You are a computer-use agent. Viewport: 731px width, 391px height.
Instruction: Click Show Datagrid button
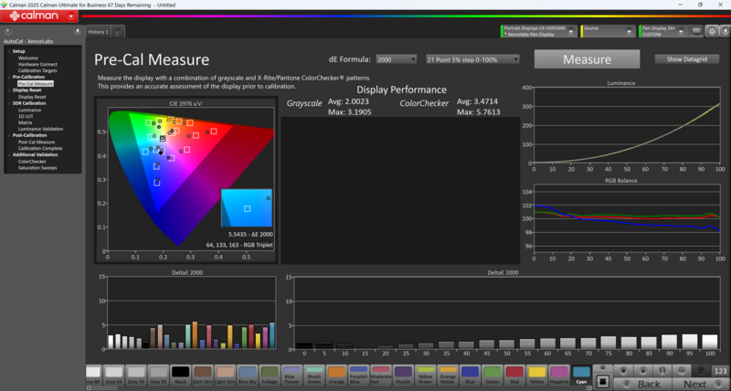(687, 59)
